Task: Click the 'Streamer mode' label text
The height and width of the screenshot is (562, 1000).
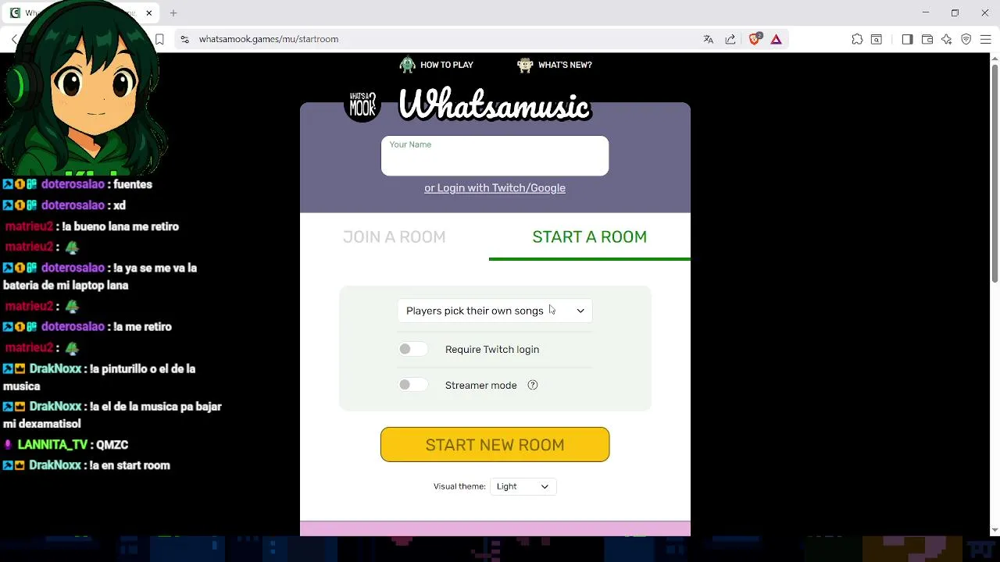Action: pos(481,386)
